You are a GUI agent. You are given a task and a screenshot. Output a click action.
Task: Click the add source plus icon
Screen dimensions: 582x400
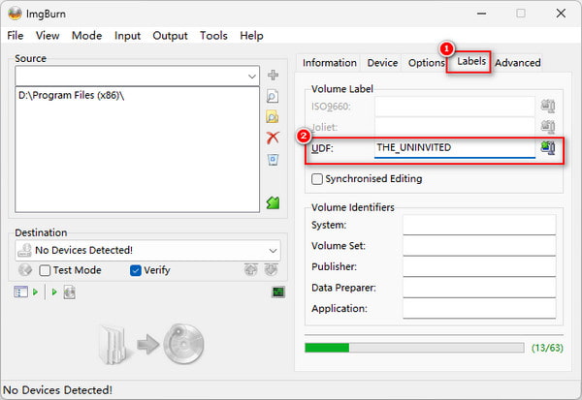tap(273, 76)
